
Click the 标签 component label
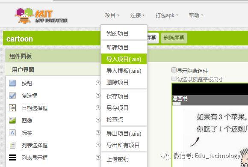tap(27, 133)
